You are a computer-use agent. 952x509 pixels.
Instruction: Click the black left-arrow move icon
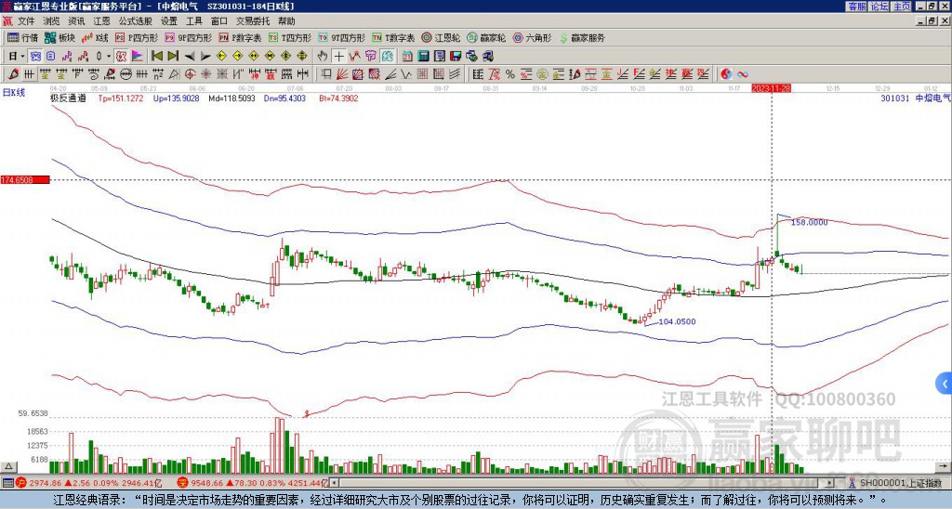(x=190, y=57)
